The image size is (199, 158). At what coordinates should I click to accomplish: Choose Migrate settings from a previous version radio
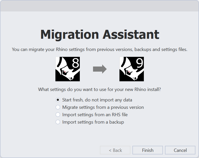point(58,107)
